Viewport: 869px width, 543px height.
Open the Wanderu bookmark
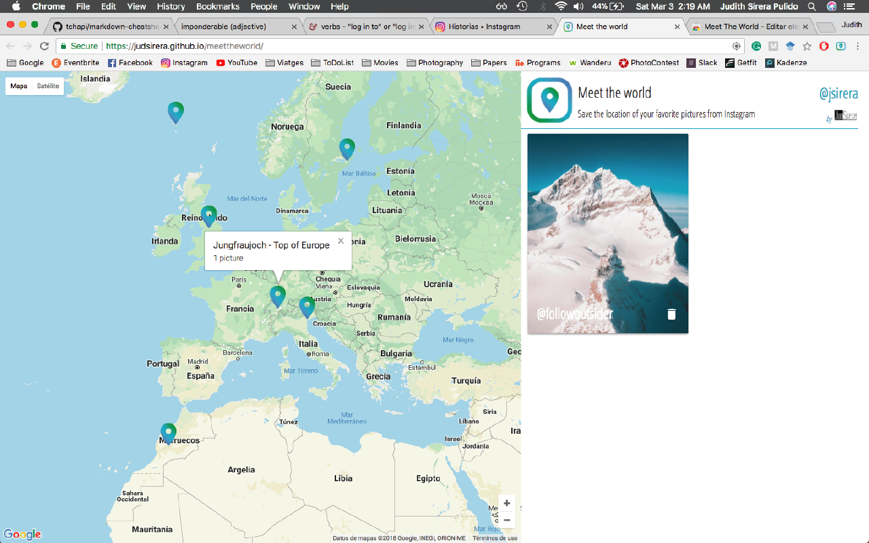pyautogui.click(x=590, y=62)
